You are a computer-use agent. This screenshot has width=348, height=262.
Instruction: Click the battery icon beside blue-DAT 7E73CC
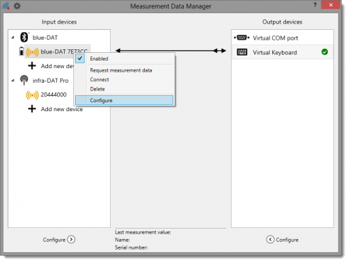pos(22,51)
